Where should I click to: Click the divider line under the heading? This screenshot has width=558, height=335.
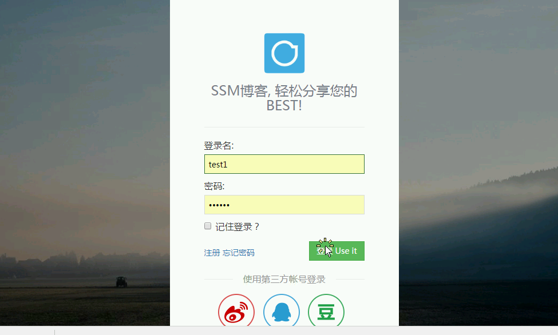coord(284,127)
